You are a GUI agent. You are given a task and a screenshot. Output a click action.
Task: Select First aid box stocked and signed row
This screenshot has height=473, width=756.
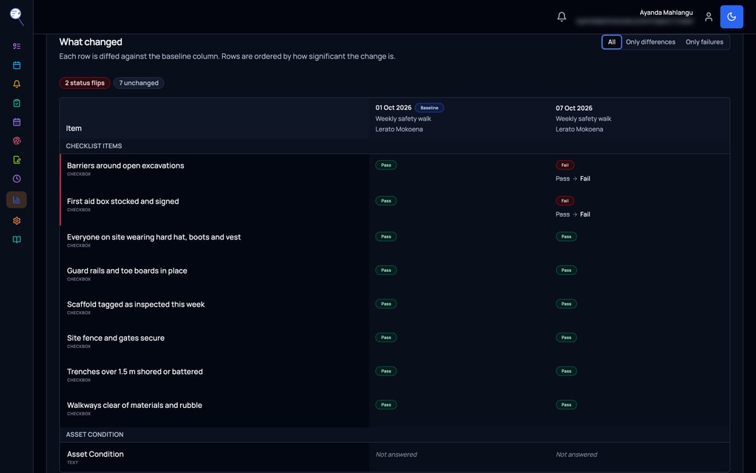pos(394,208)
